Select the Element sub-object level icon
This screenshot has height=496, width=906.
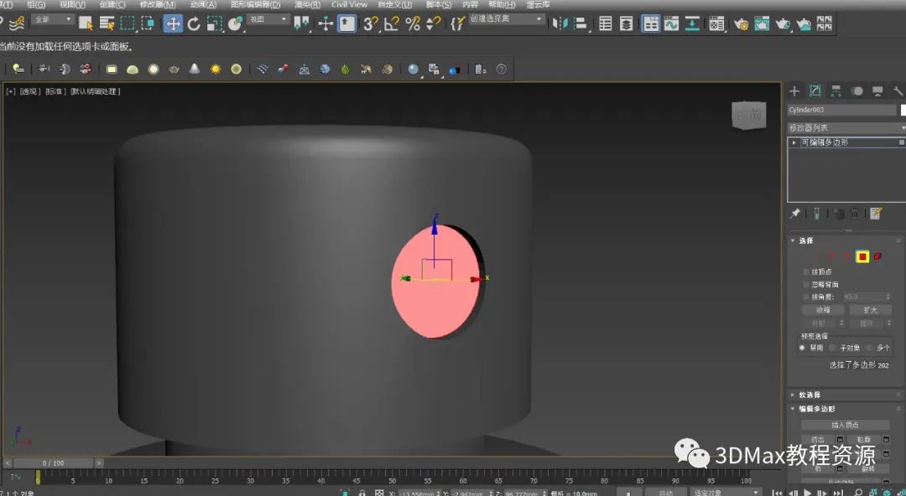[x=878, y=256]
